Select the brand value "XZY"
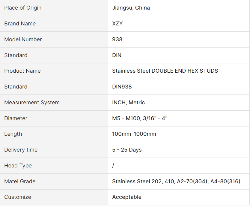Screen dimensions: 250x206 click(x=117, y=24)
